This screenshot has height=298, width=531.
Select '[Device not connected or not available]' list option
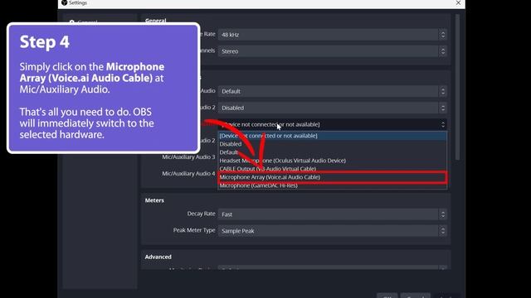tap(332, 136)
